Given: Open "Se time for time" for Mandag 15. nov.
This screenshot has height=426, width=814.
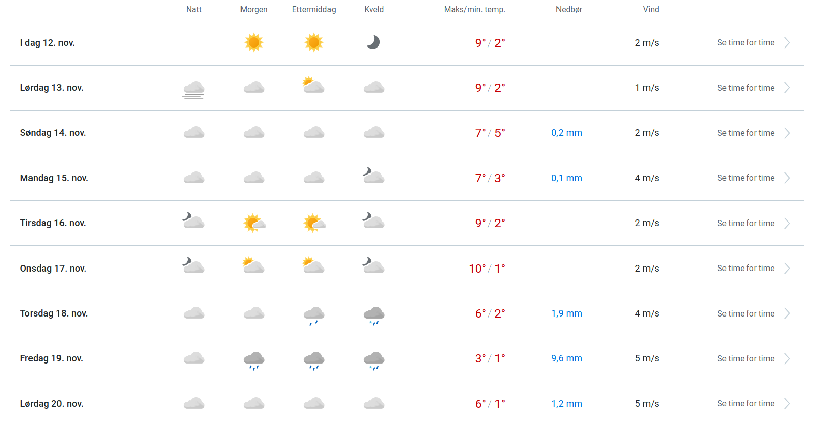Looking at the screenshot, I should pos(745,178).
